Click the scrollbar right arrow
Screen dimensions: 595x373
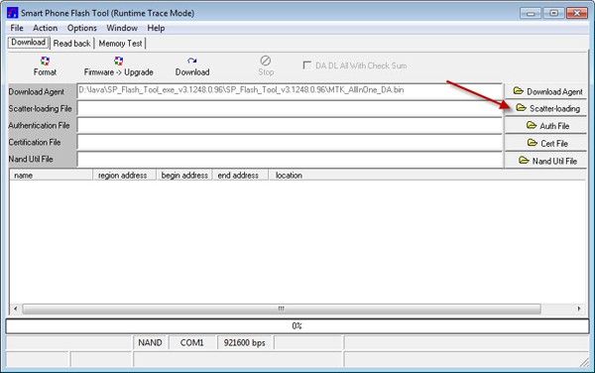[x=579, y=309]
